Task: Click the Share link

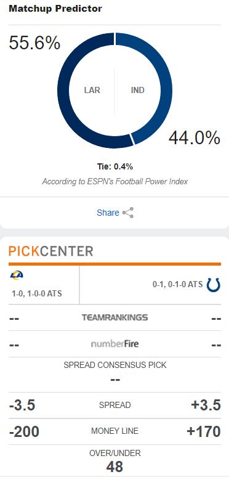Action: tap(108, 213)
